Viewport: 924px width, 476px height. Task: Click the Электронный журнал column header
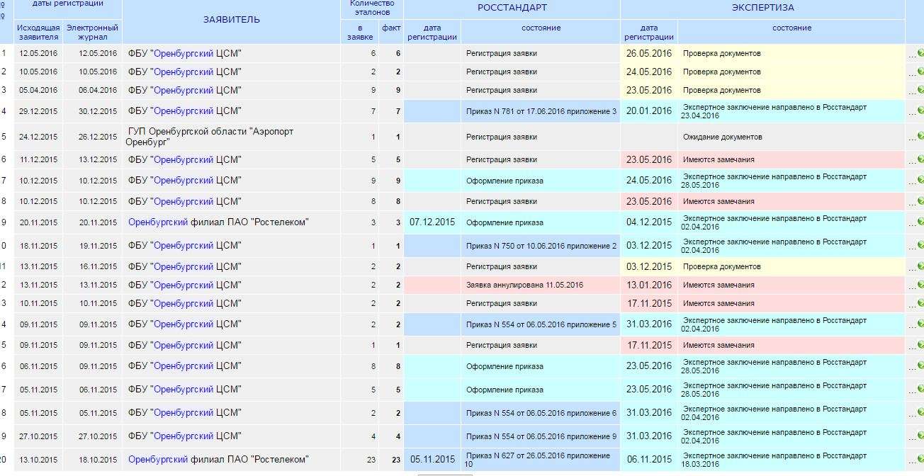point(92,32)
